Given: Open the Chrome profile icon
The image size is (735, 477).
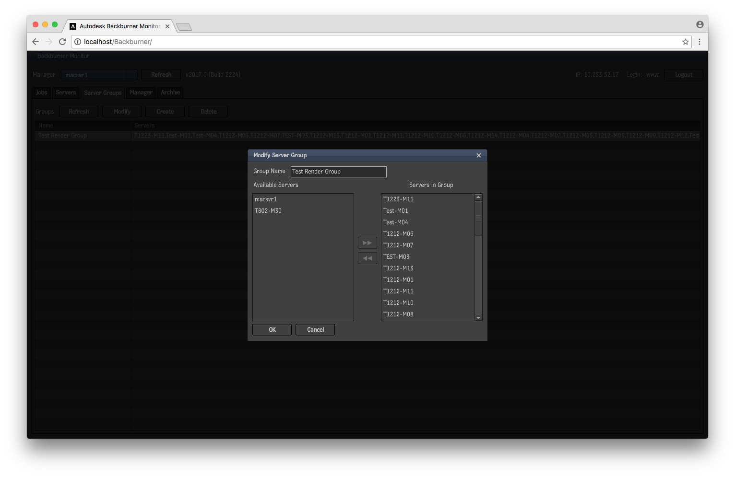Looking at the screenshot, I should 700,24.
